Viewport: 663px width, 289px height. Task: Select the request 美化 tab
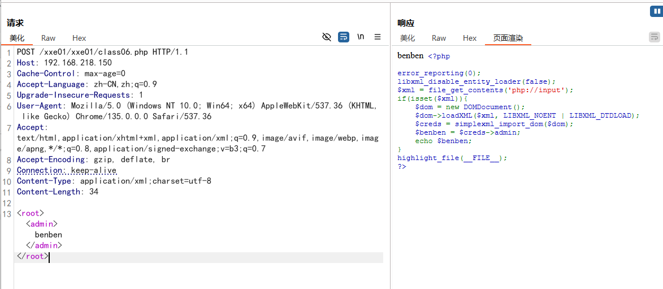pyautogui.click(x=17, y=38)
